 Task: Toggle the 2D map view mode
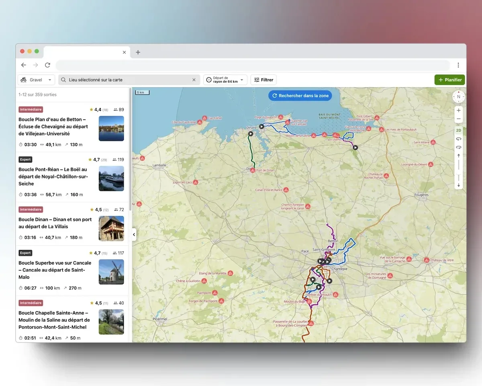[458, 130]
